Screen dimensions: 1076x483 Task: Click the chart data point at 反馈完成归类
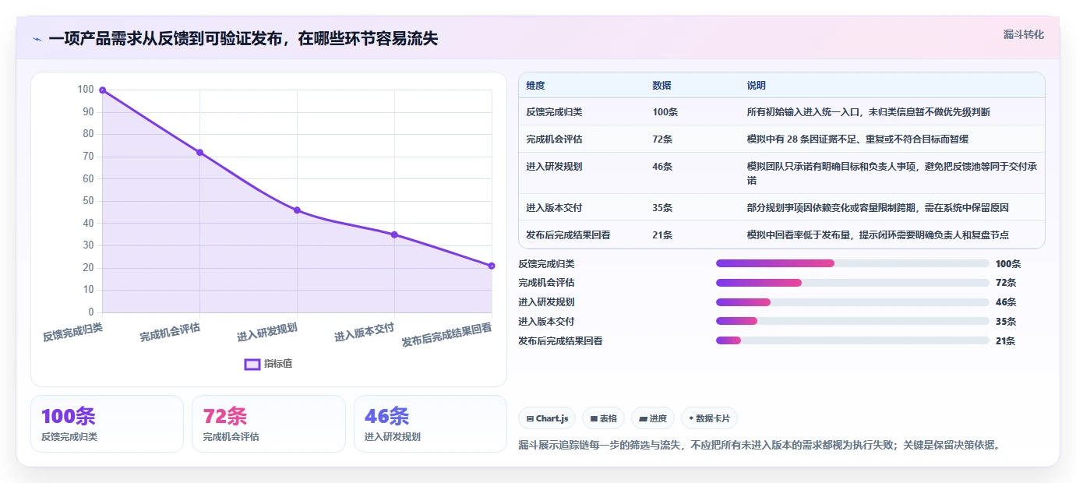pos(102,90)
